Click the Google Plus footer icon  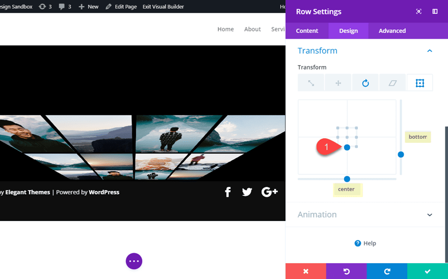[x=269, y=192]
